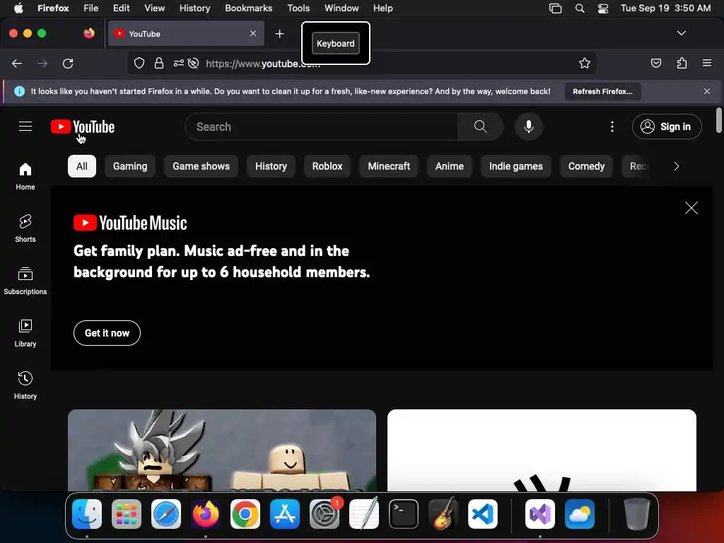Launch Google Chrome from the Dock
This screenshot has height=543, width=724.
tap(245, 514)
